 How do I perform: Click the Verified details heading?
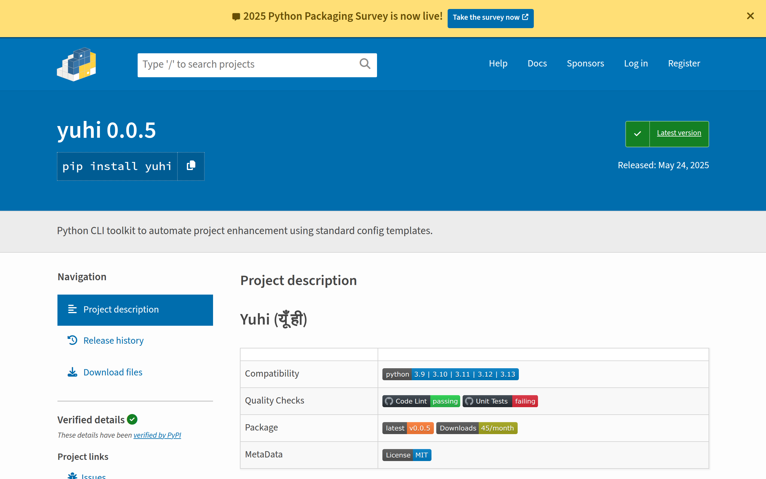[91, 419]
